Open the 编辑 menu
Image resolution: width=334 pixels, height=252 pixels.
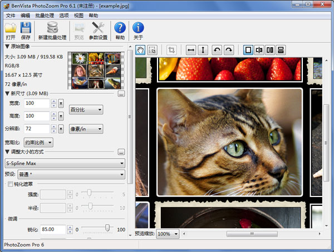pyautogui.click(x=26, y=16)
